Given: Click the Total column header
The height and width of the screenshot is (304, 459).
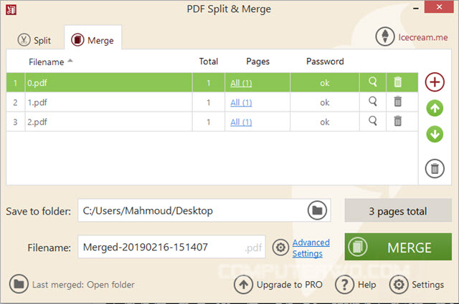Looking at the screenshot, I should coord(209,62).
